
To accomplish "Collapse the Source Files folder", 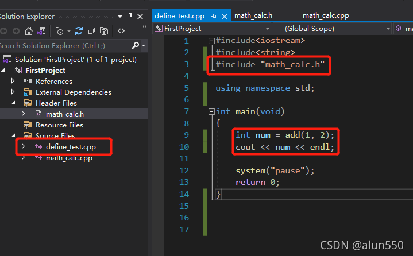I will coord(13,136).
